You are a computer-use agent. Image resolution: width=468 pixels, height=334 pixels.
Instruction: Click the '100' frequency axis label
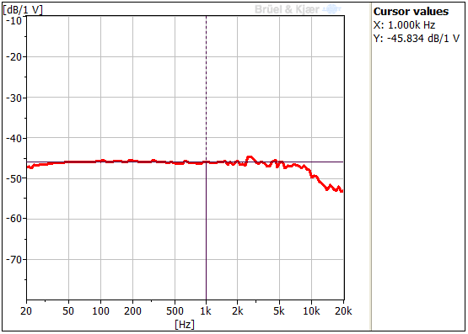(100, 311)
